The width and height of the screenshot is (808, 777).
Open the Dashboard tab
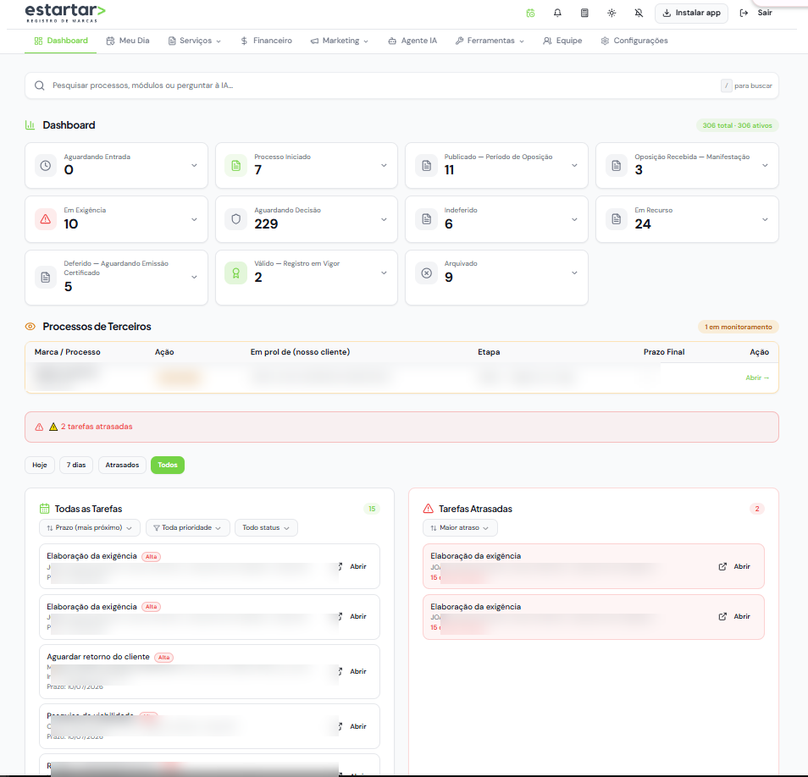[61, 41]
